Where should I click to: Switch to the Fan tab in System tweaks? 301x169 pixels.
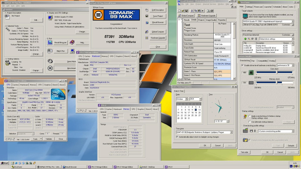point(253,61)
